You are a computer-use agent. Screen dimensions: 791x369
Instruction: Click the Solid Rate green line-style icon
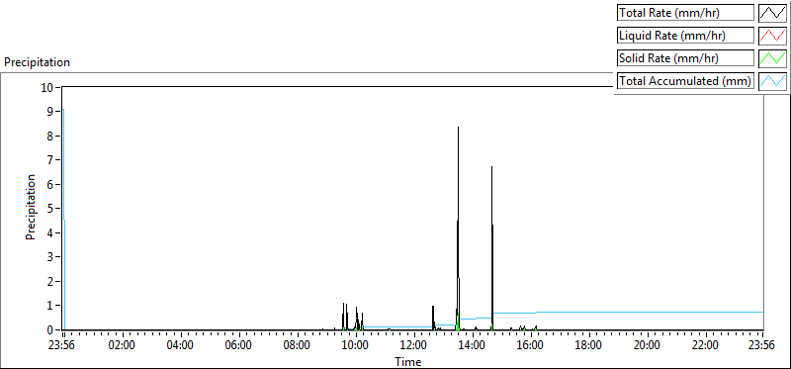pos(773,58)
